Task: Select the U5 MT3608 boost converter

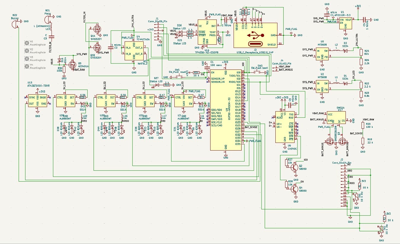Action: pos(322,54)
